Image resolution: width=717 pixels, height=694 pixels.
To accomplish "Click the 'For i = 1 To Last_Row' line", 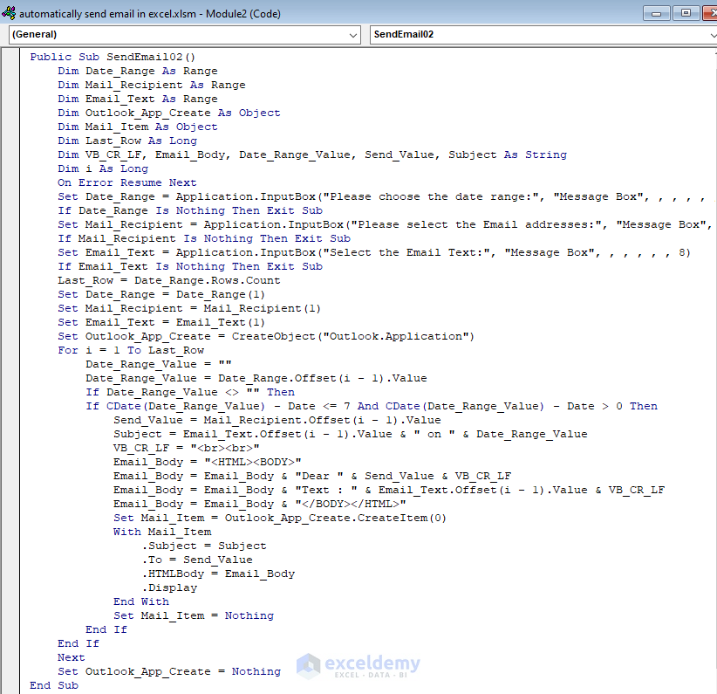I will click(131, 350).
